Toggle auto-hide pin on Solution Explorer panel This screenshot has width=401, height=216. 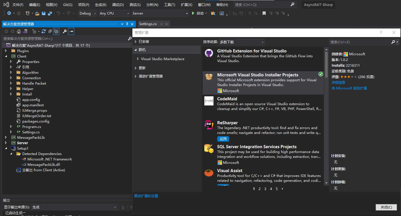[127, 24]
